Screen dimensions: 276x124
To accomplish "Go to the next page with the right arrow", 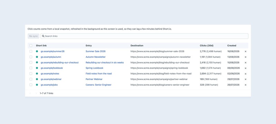I will (x=36, y=93).
